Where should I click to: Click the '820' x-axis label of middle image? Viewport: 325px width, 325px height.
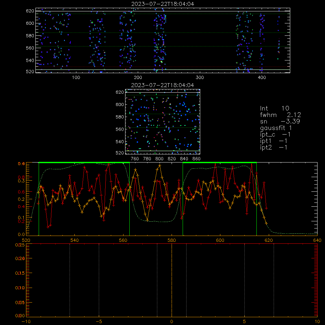pos(172,159)
